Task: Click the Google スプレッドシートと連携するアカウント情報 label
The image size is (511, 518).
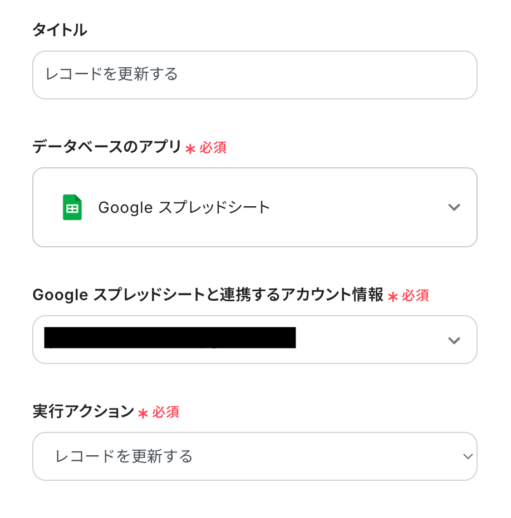Action: coord(208,295)
